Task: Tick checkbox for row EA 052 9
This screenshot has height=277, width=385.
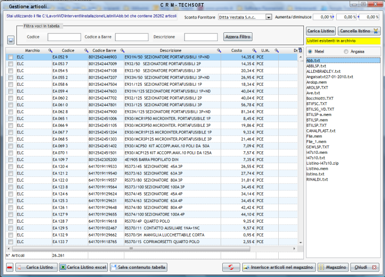Action: (11, 57)
